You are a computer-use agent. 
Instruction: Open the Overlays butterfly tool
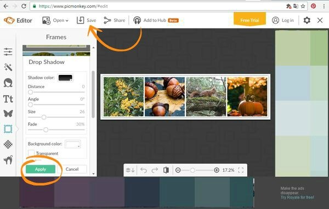(x=8, y=113)
